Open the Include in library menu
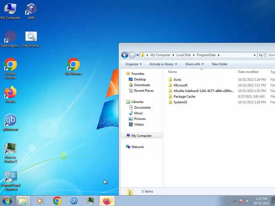Screen dimensions: 275x206 point(163,64)
